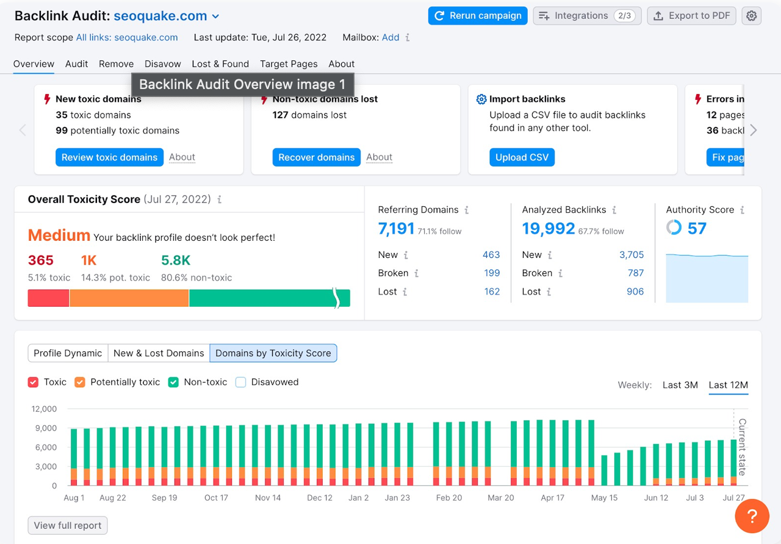Click the 365 toxic domains count

[41, 260]
